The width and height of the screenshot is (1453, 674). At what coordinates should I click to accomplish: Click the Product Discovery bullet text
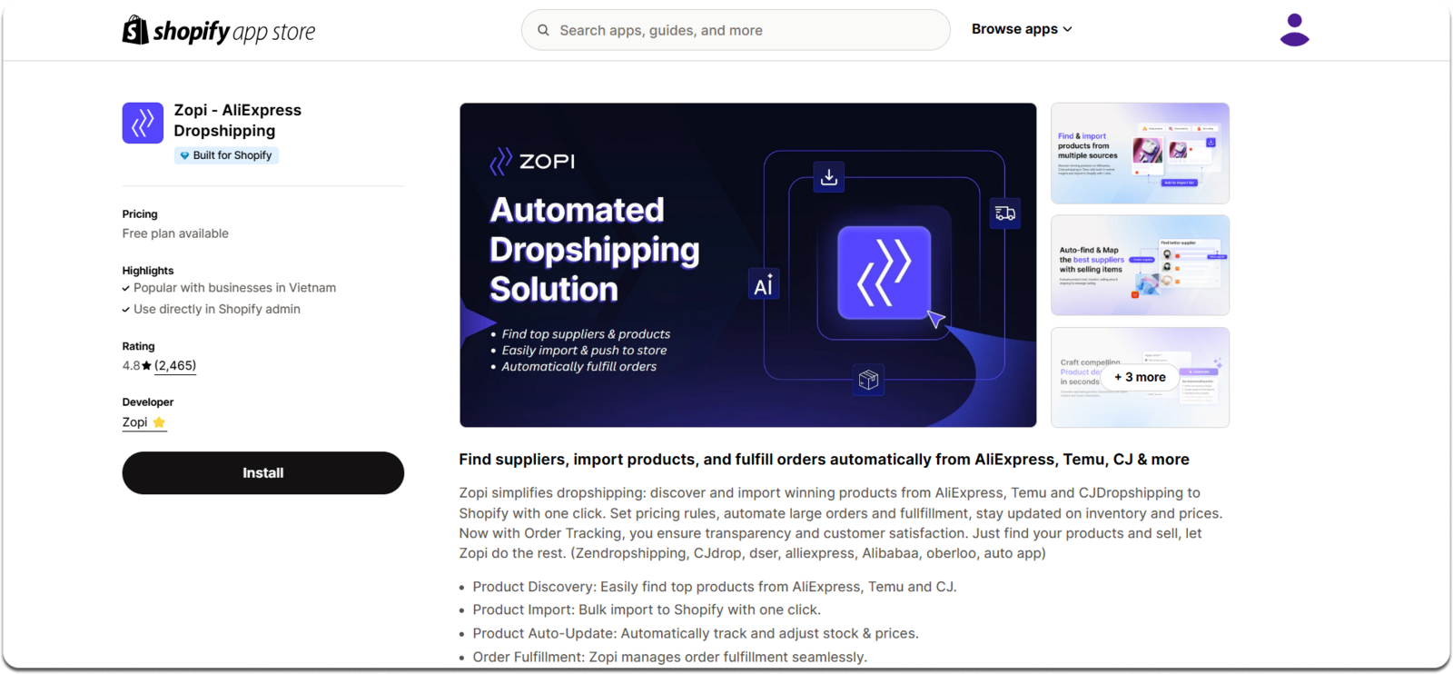(715, 587)
